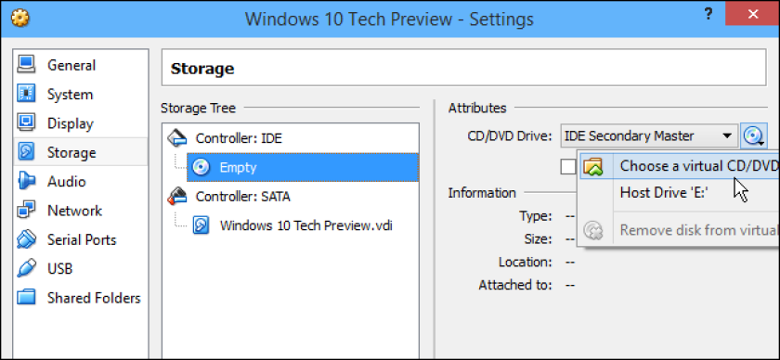This screenshot has height=360, width=780.
Task: Click the Attached to: label
Action: click(x=515, y=286)
